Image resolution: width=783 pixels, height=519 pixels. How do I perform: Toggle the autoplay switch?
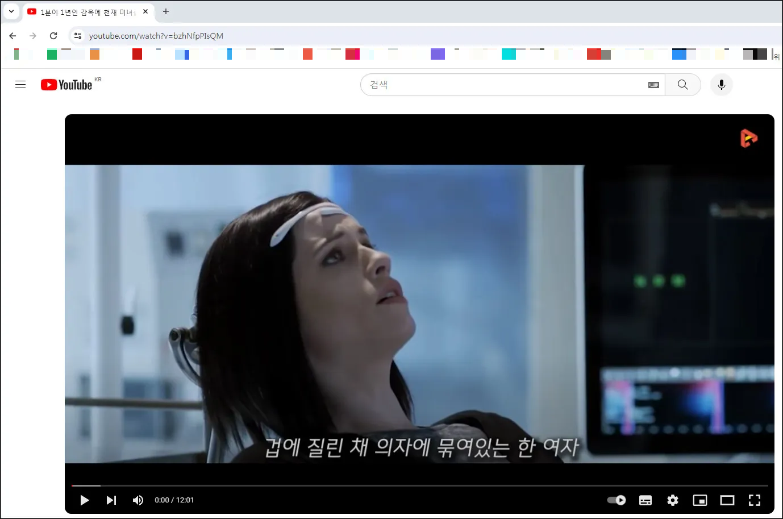(617, 500)
